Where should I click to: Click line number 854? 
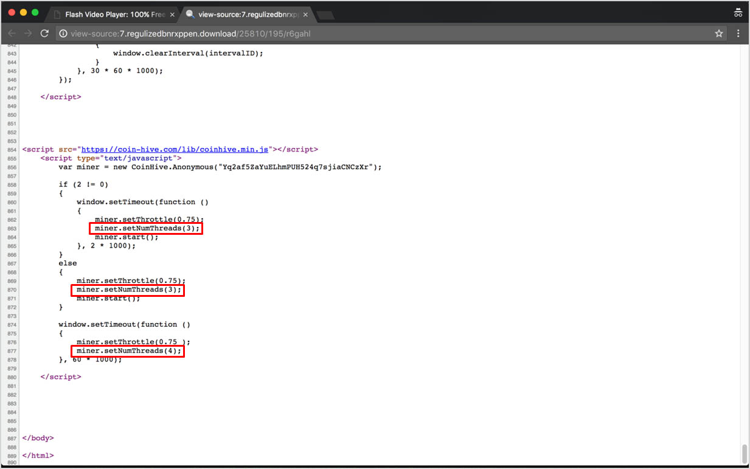pos(12,150)
